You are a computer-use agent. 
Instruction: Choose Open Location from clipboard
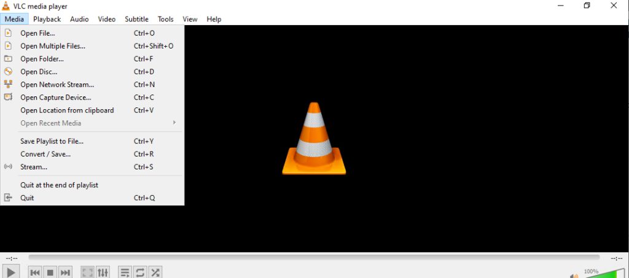[x=92, y=110]
